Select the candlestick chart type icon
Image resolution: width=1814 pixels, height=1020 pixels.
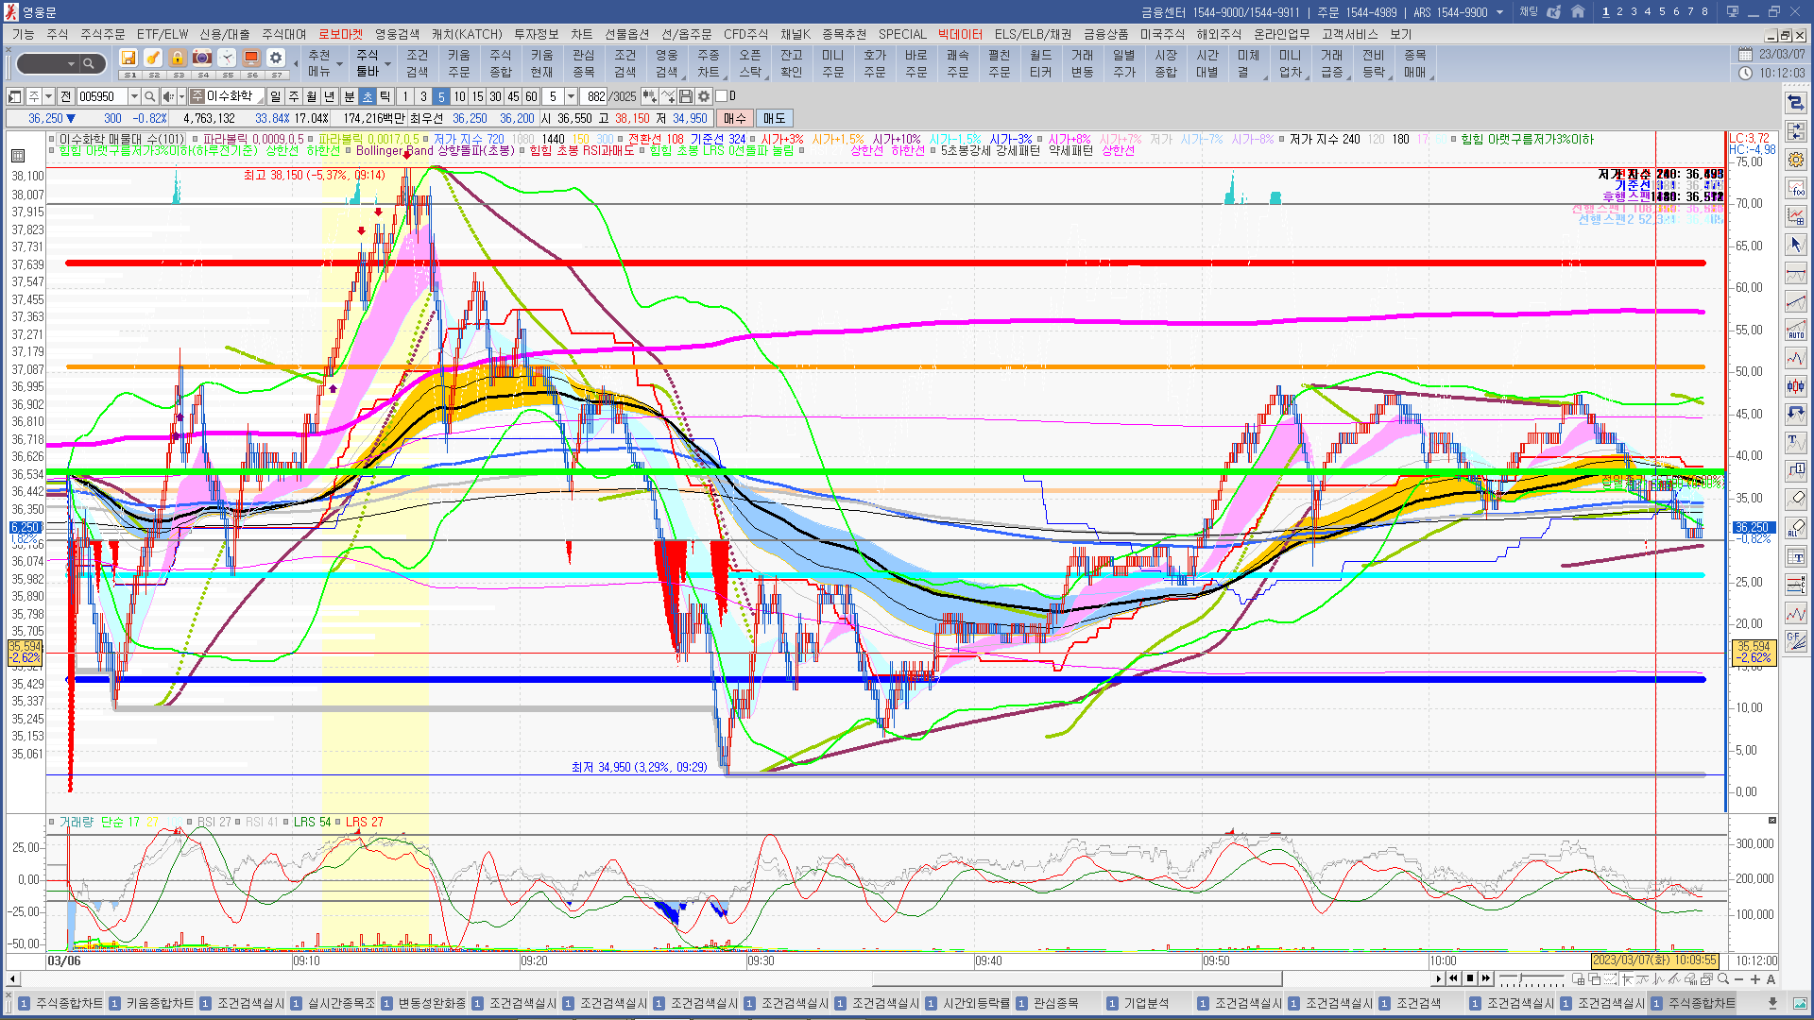(x=1796, y=386)
